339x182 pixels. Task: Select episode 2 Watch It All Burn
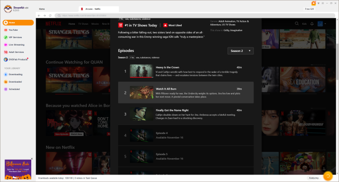(186, 92)
